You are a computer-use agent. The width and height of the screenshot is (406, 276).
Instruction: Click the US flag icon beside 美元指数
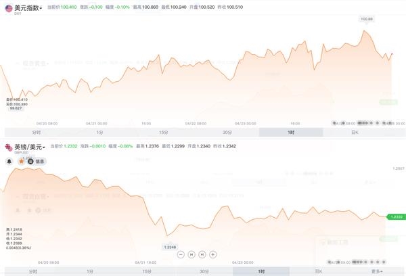[x=9, y=8]
